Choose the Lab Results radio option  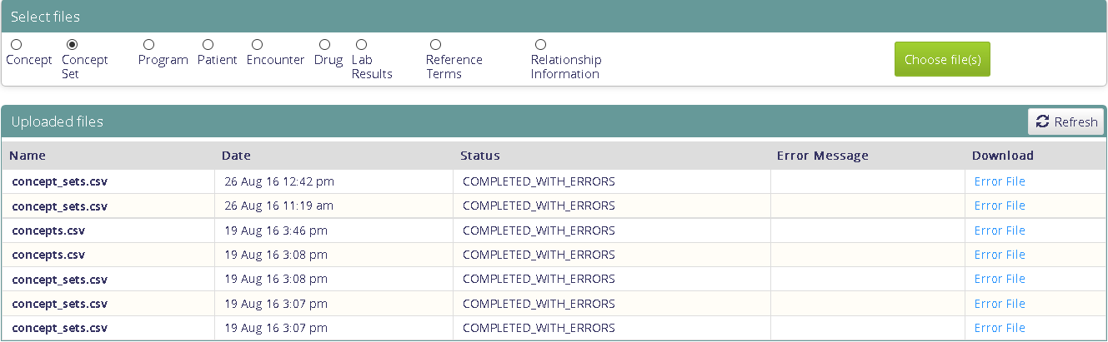pos(361,44)
